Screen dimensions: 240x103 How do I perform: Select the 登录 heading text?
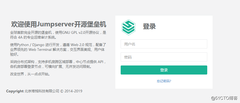tap(149, 26)
